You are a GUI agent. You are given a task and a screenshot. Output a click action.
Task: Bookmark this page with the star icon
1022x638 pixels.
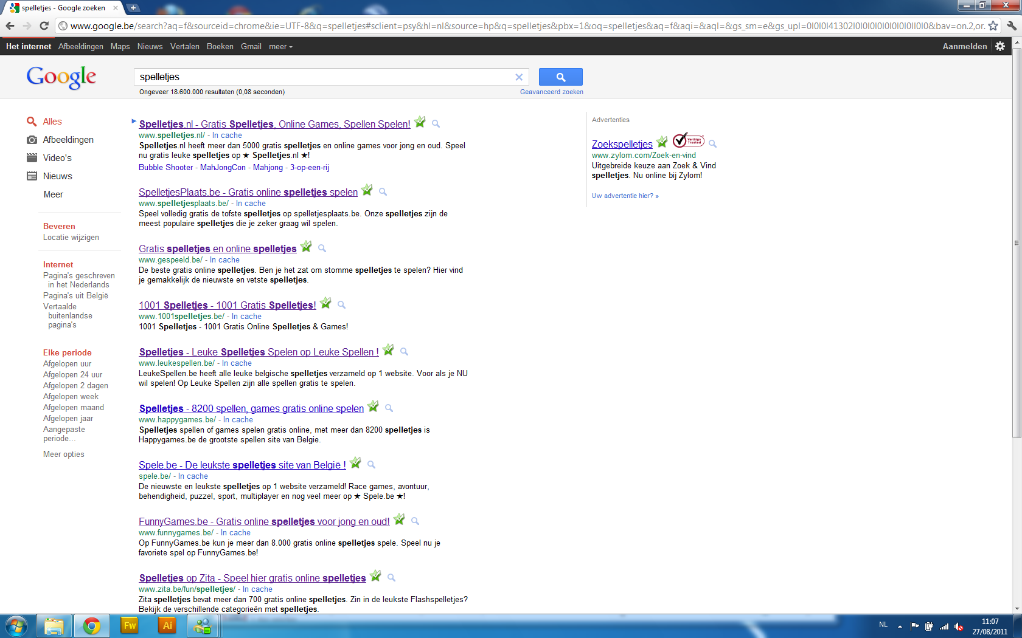point(993,26)
